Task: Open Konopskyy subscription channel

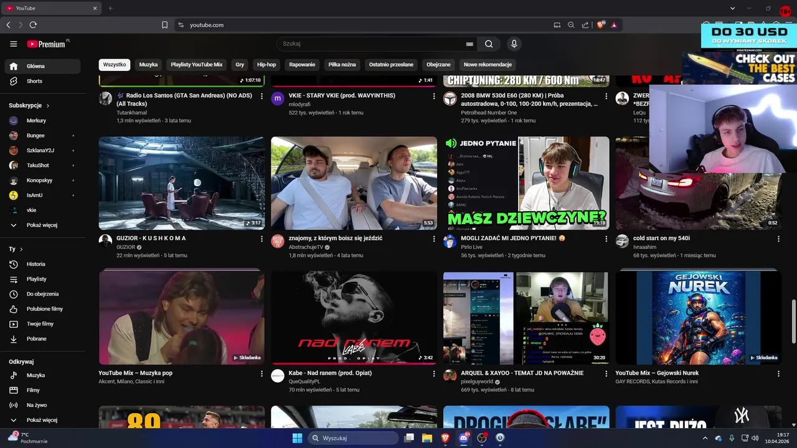Action: pyautogui.click(x=42, y=180)
